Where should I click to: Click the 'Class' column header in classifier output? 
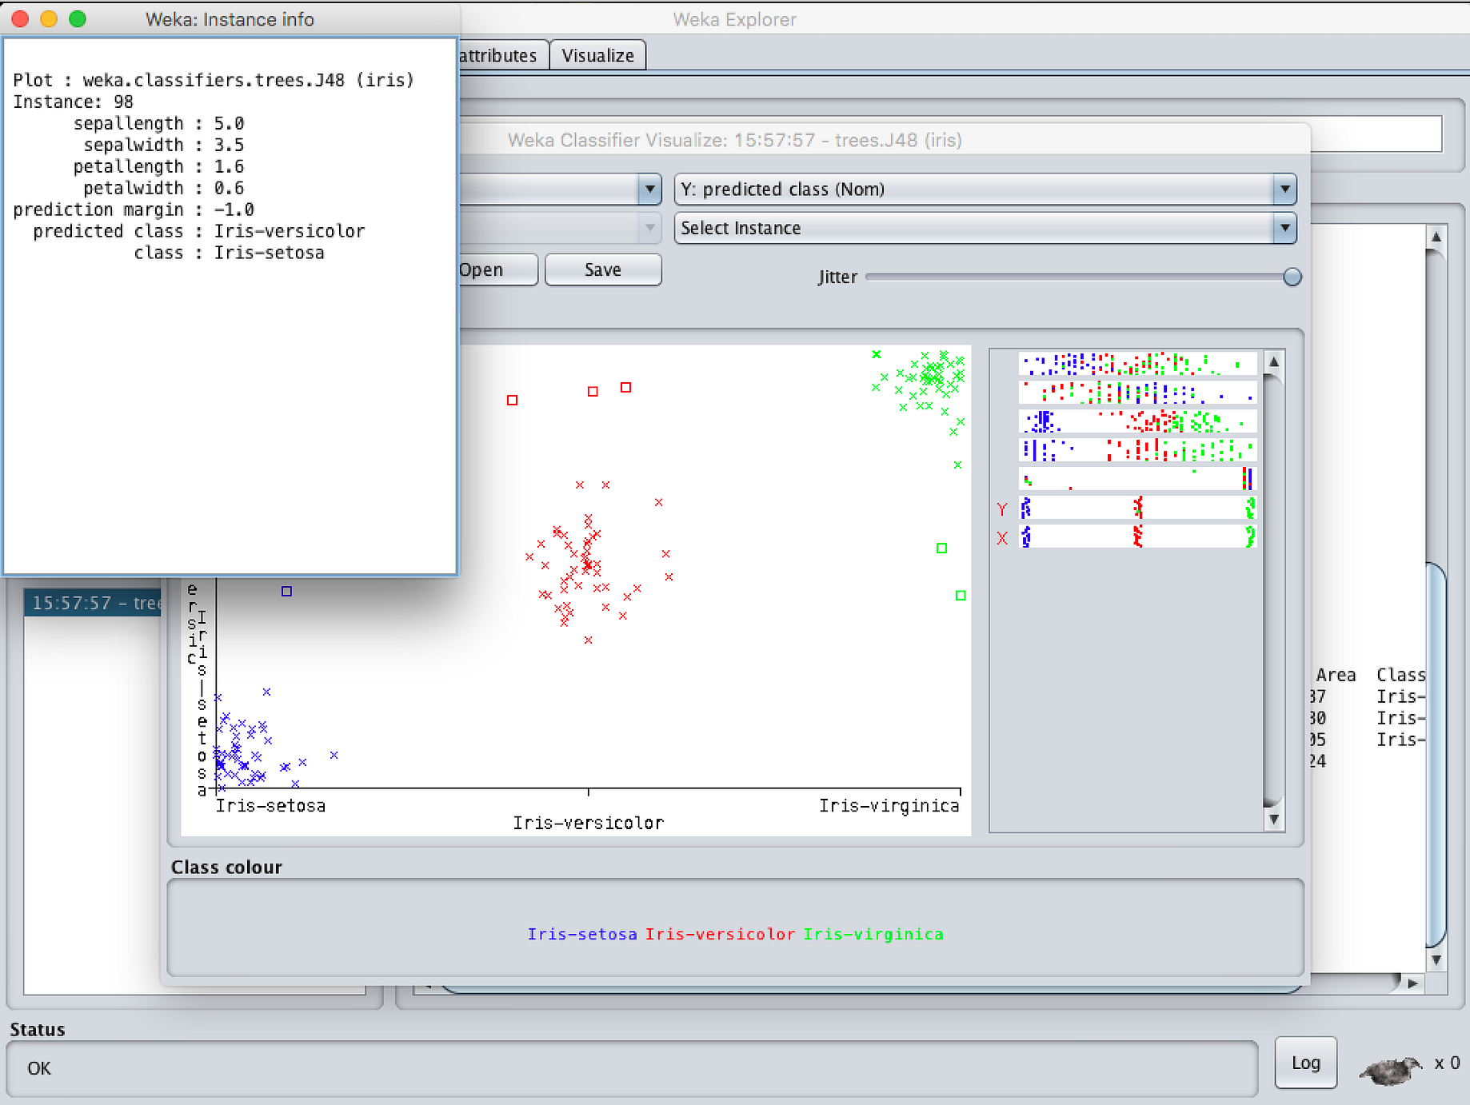(1400, 675)
